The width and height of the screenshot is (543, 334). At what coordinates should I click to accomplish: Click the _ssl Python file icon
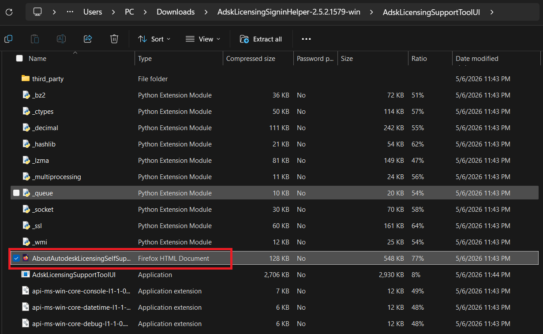(26, 225)
